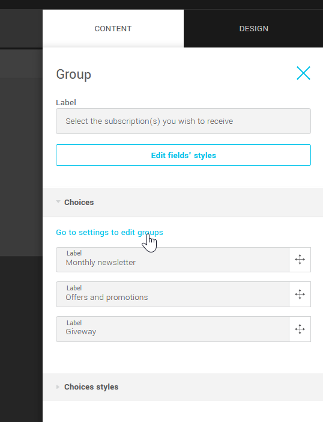The width and height of the screenshot is (323, 422).
Task: Click move handle for Monthly newsletter choice
Action: pyautogui.click(x=300, y=260)
